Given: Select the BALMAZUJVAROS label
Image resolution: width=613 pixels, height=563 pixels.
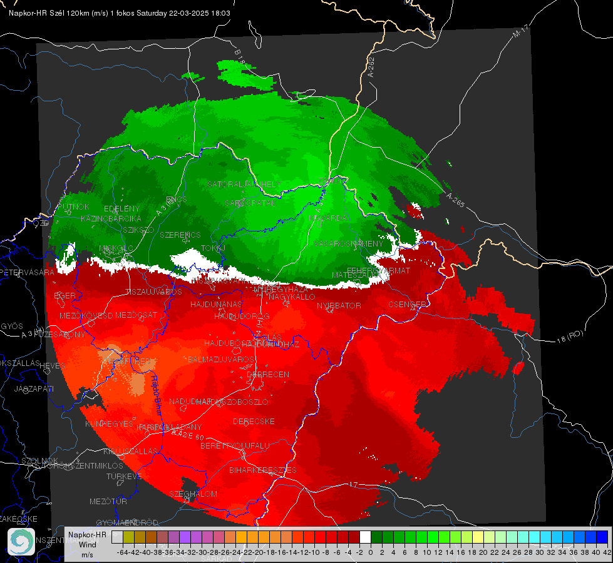Looking at the screenshot, I should click(221, 359).
